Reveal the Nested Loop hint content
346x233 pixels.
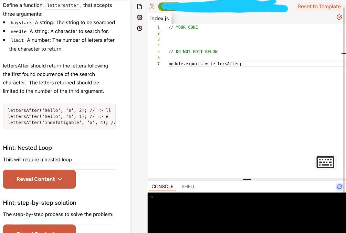click(x=39, y=179)
